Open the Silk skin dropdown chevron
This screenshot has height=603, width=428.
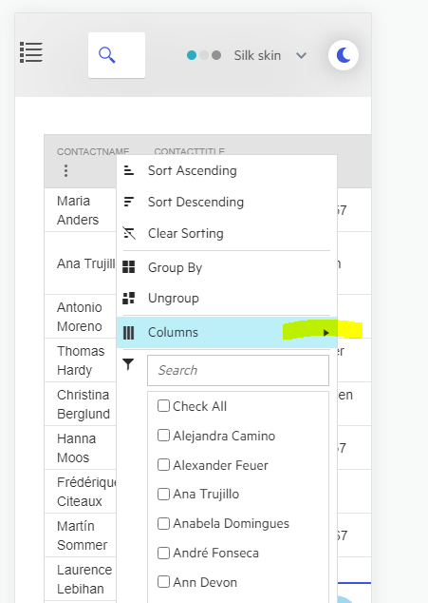302,55
